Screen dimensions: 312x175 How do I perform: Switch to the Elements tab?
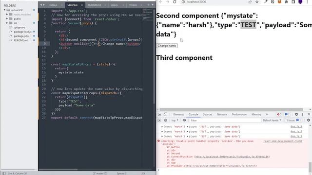pyautogui.click(x=178, y=115)
